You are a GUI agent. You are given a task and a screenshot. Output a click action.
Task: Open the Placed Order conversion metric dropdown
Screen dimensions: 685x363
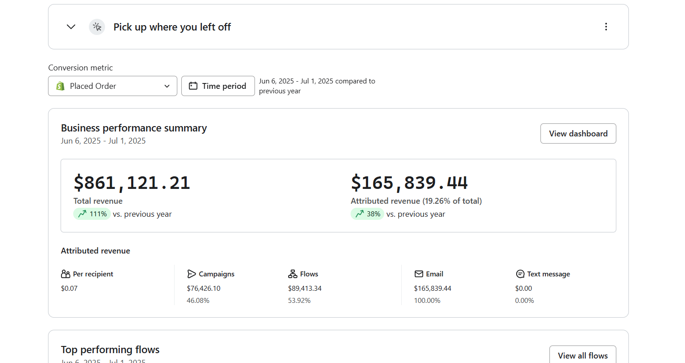coord(112,86)
